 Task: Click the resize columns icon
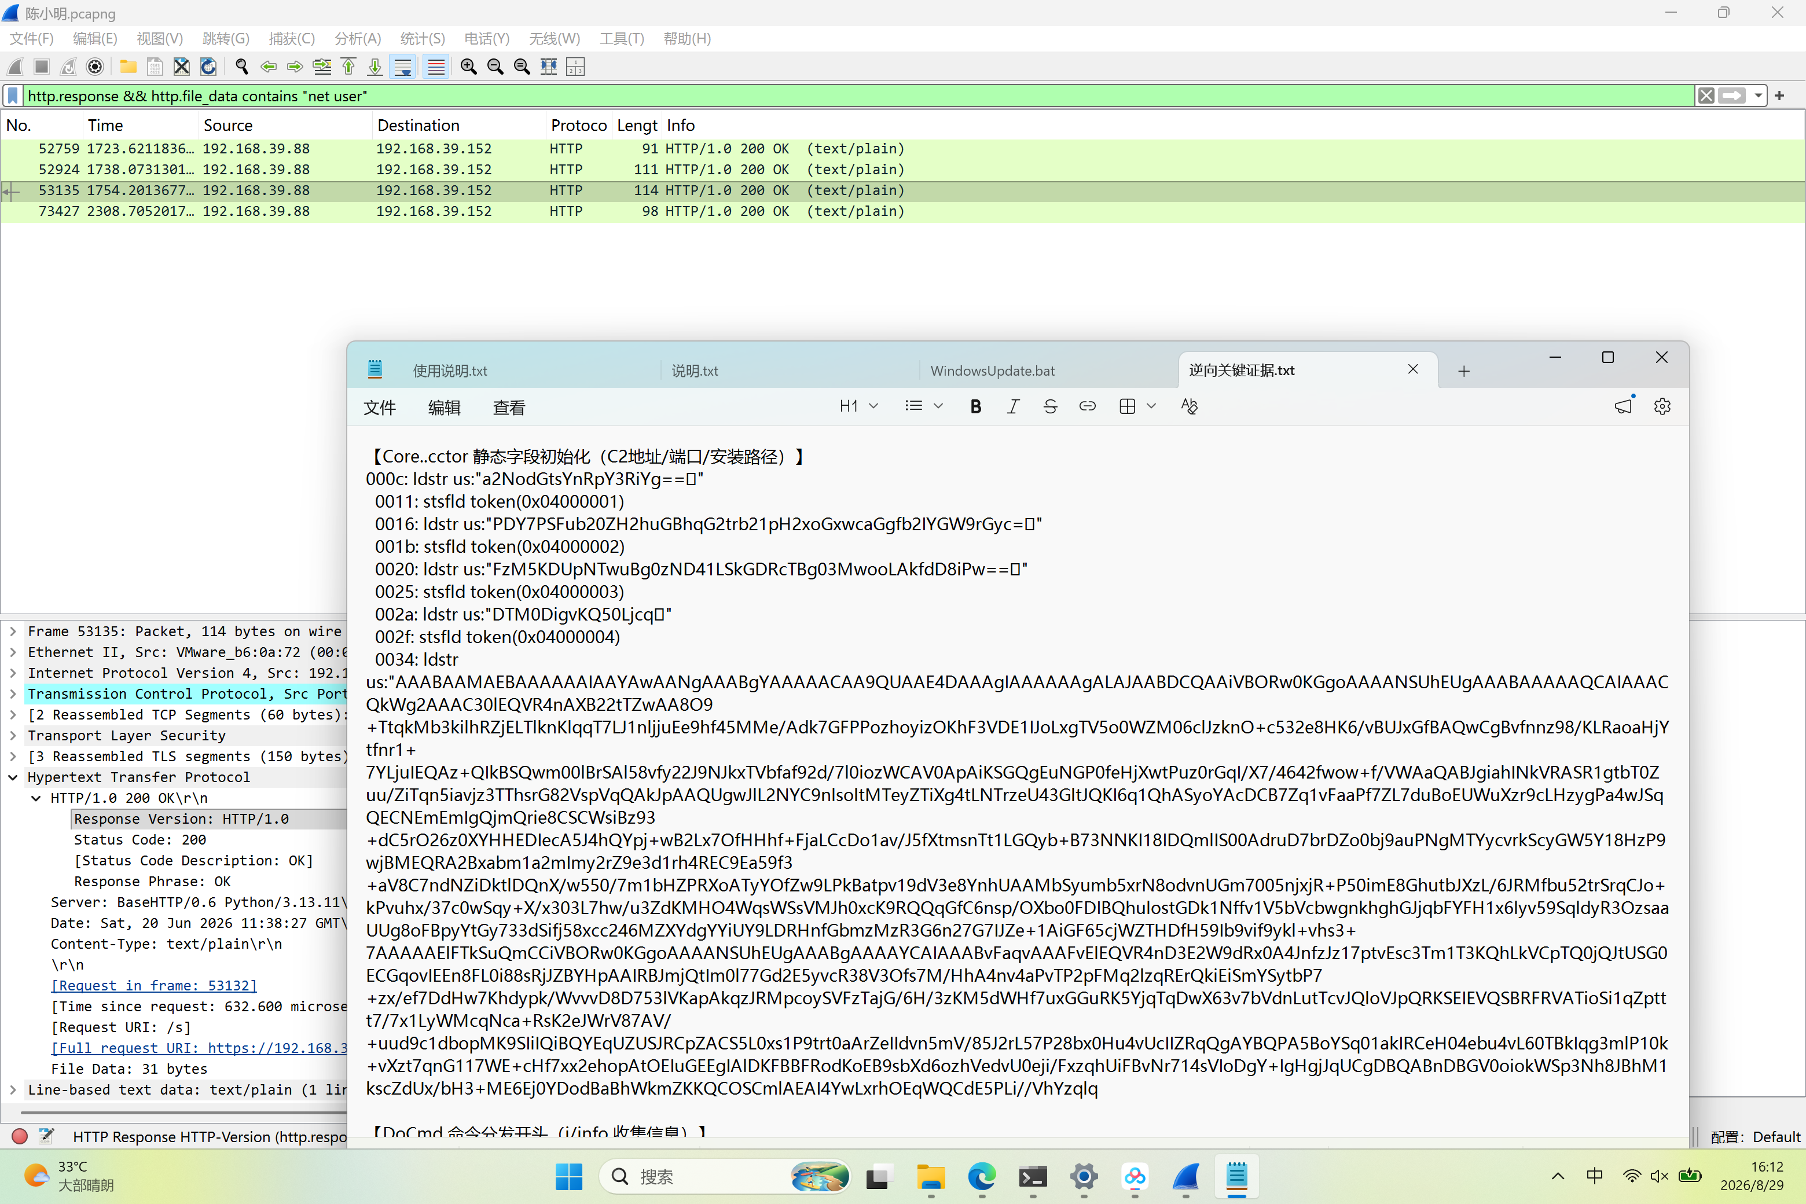549,67
